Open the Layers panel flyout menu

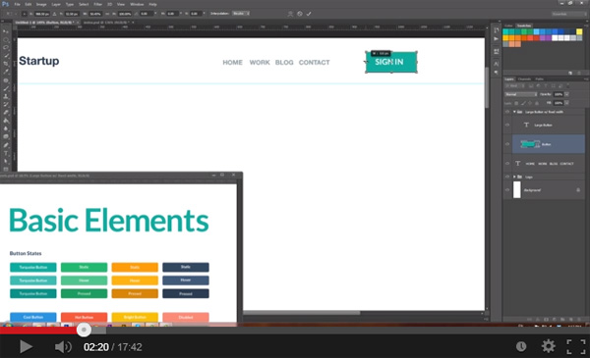tap(585, 79)
